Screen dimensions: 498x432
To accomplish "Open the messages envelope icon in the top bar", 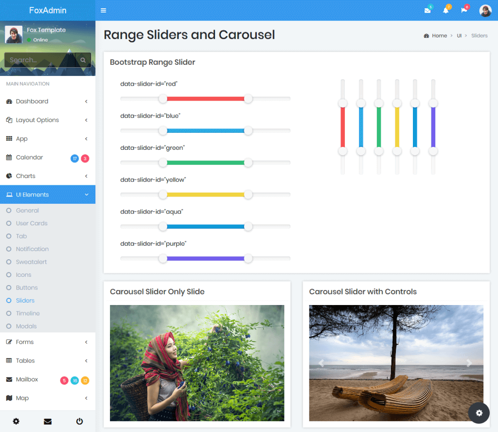I will click(427, 10).
